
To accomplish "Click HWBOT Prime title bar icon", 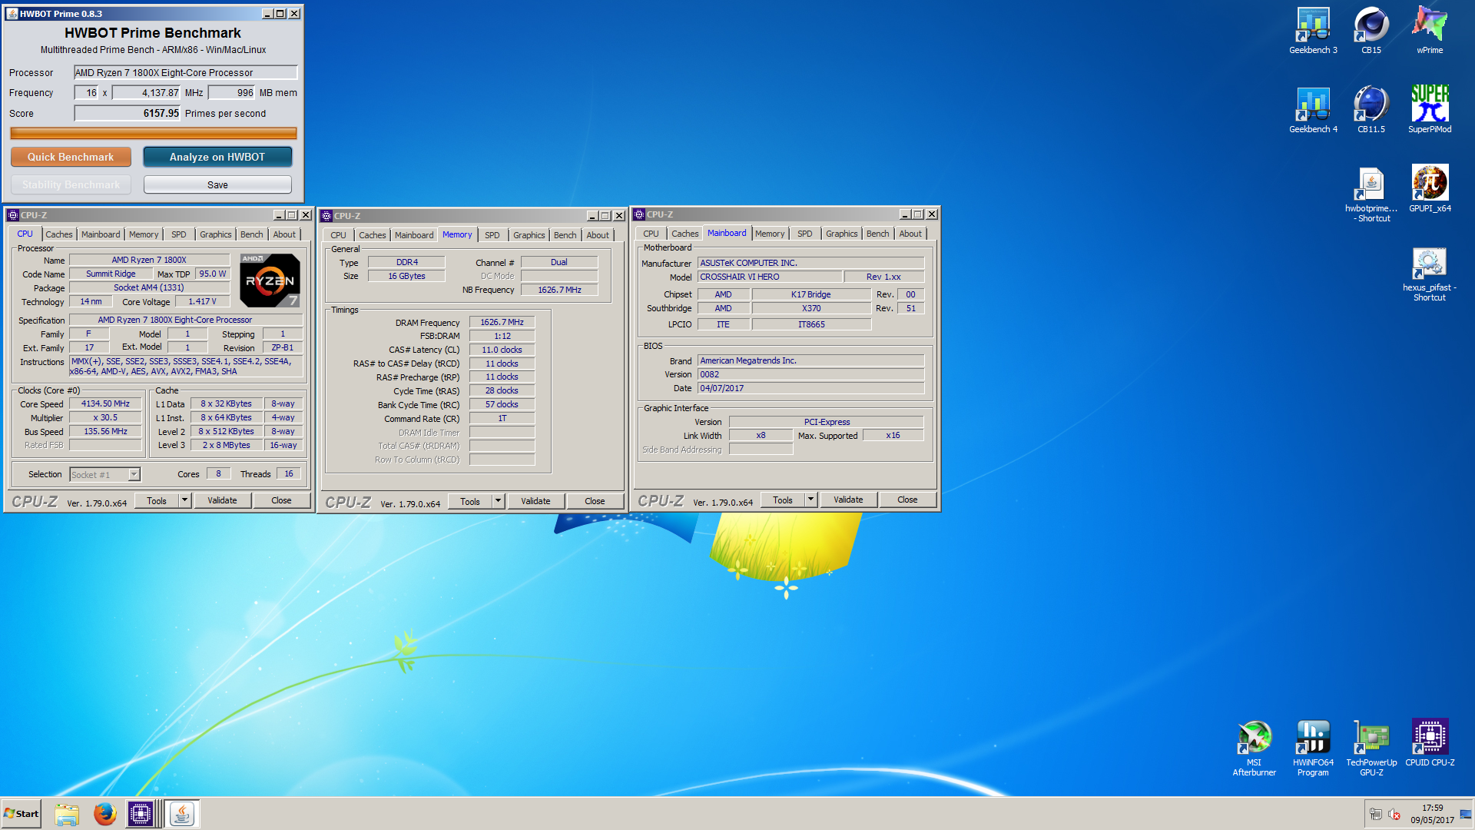I will (x=12, y=14).
